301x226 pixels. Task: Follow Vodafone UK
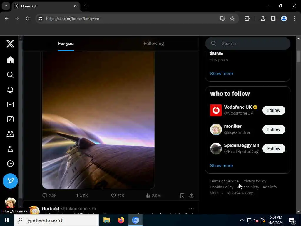pyautogui.click(x=274, y=110)
